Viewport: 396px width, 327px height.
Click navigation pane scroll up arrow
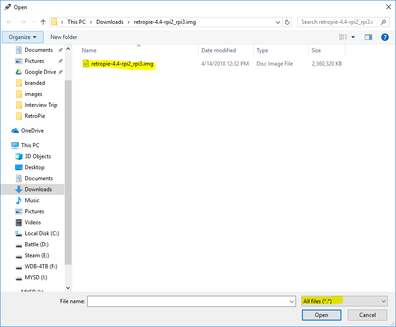(68, 49)
